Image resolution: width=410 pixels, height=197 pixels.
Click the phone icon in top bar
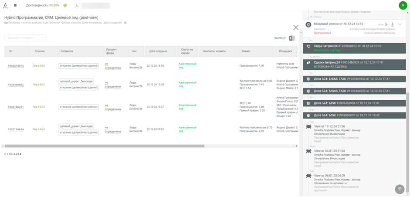point(77,6)
